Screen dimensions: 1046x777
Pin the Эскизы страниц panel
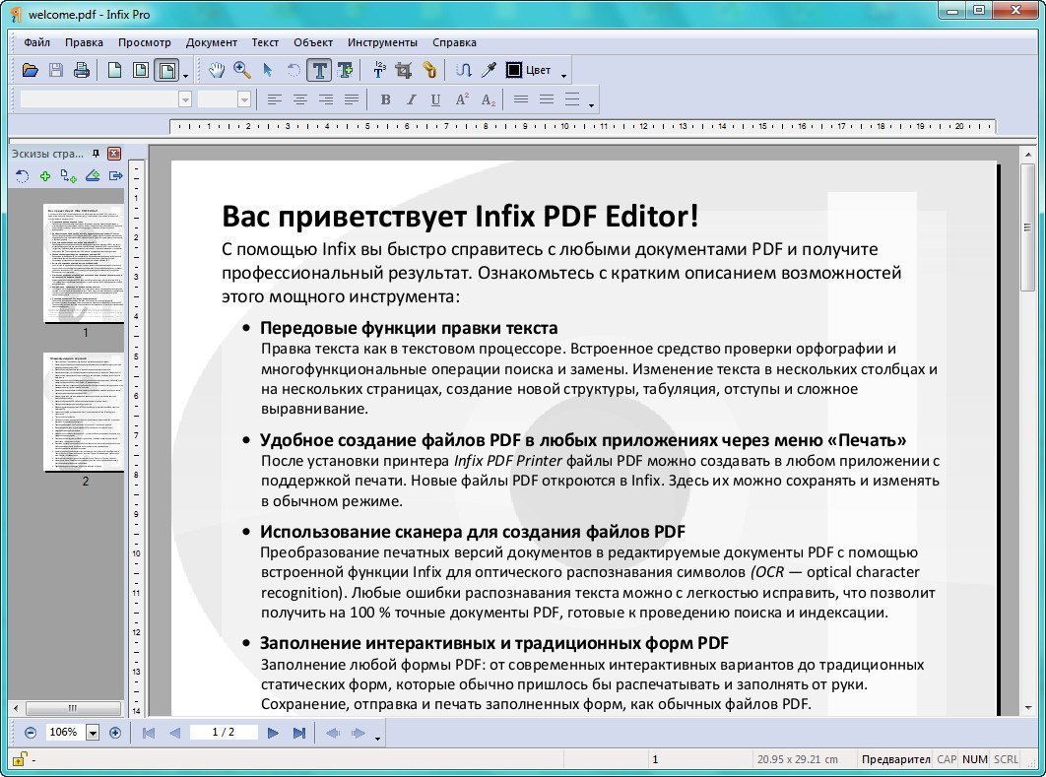[x=97, y=154]
